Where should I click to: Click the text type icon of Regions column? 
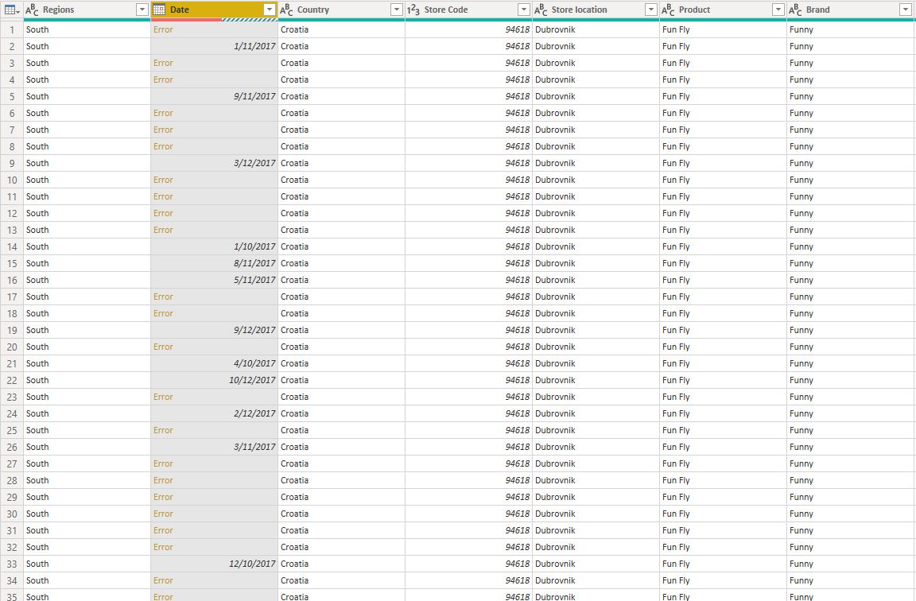click(32, 10)
